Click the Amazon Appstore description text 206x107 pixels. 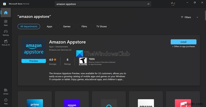(x=87, y=76)
